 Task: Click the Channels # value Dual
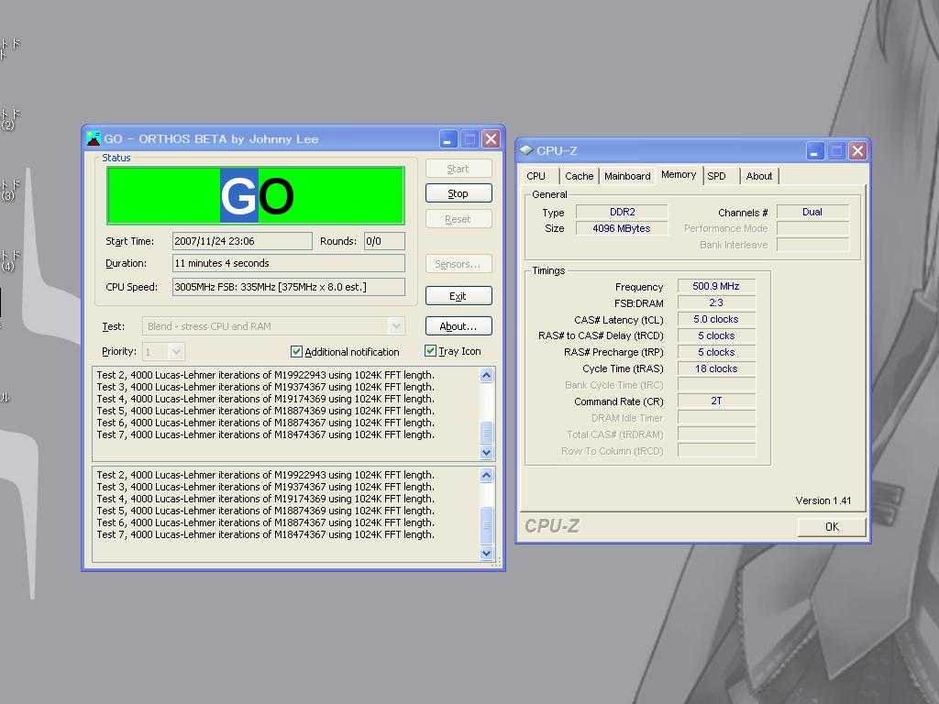point(812,212)
